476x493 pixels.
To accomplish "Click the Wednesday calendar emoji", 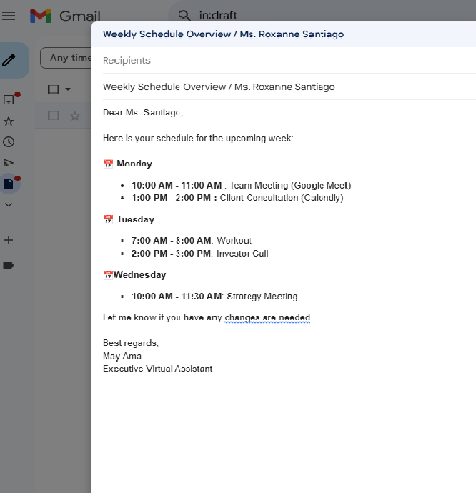I will tap(108, 275).
